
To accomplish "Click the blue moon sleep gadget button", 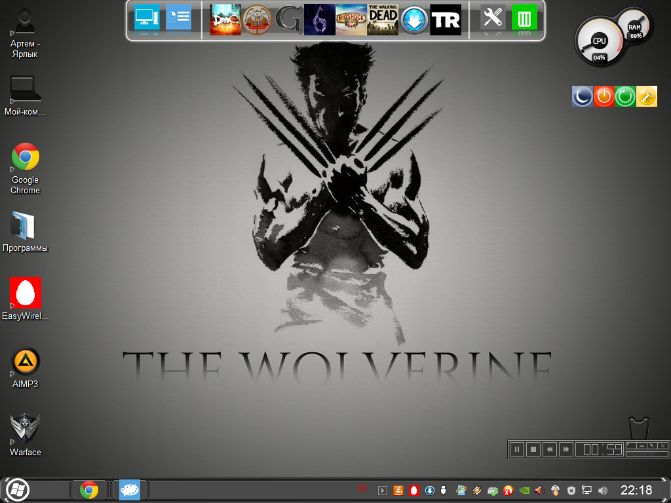I will [583, 96].
